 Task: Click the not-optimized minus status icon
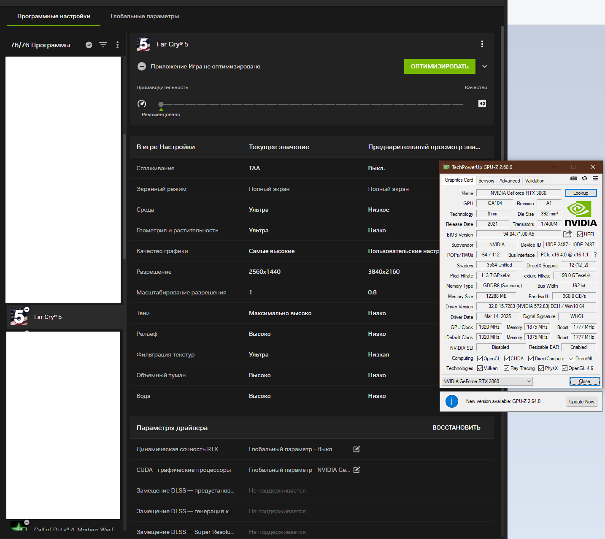pyautogui.click(x=142, y=66)
